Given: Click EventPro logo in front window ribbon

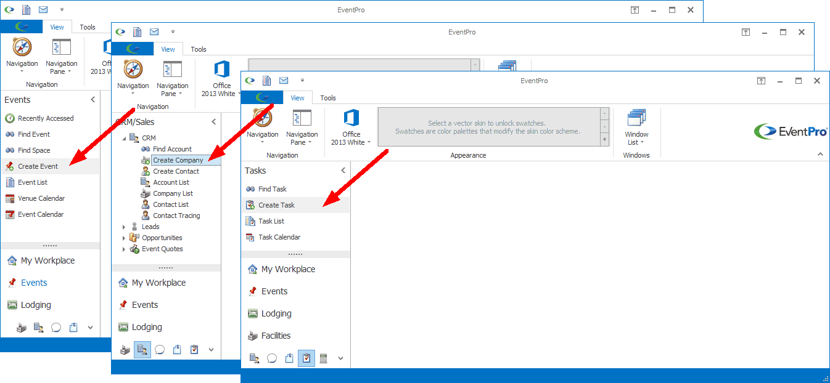Looking at the screenshot, I should 791,131.
